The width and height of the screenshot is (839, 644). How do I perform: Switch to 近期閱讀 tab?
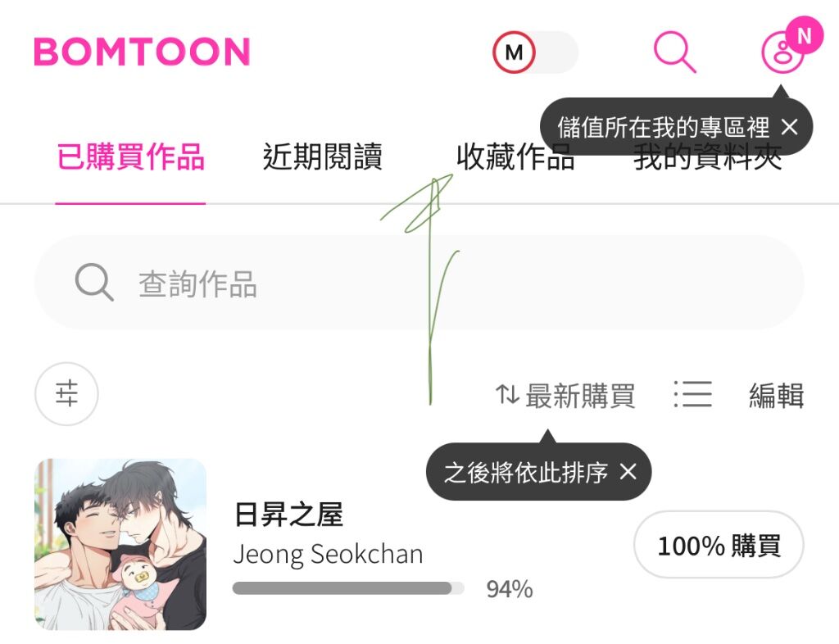pos(323,156)
